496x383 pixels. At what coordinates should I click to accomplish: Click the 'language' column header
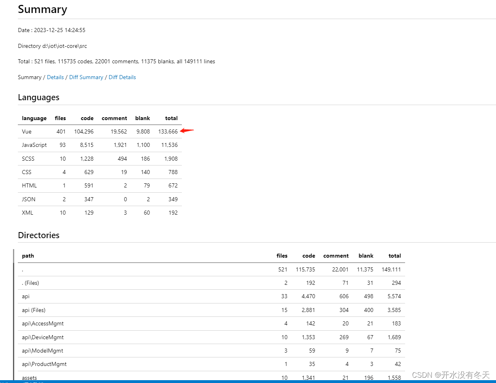tap(34, 118)
